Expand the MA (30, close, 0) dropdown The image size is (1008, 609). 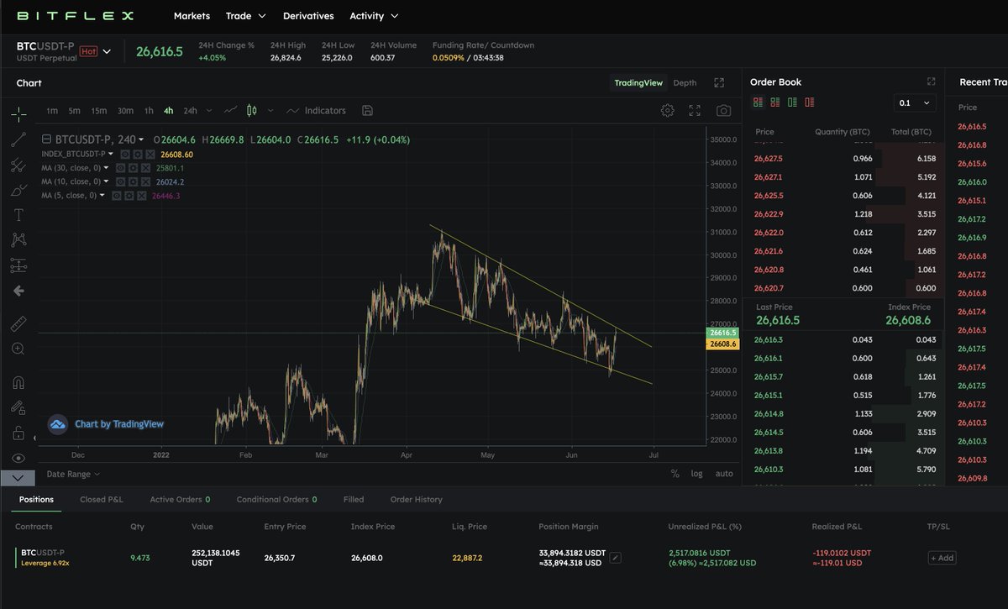[108, 168]
